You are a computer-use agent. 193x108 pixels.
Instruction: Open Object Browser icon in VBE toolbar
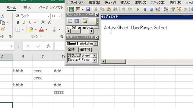(x=179, y=9)
